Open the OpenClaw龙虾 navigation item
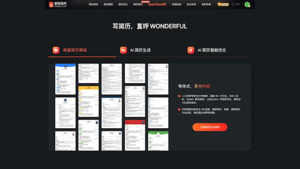The image size is (300, 169). 157,4
